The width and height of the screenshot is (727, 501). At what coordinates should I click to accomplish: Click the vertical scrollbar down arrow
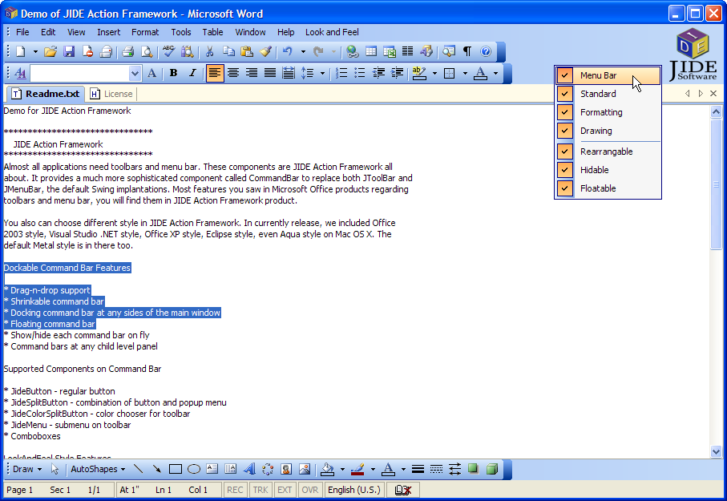pos(716,451)
